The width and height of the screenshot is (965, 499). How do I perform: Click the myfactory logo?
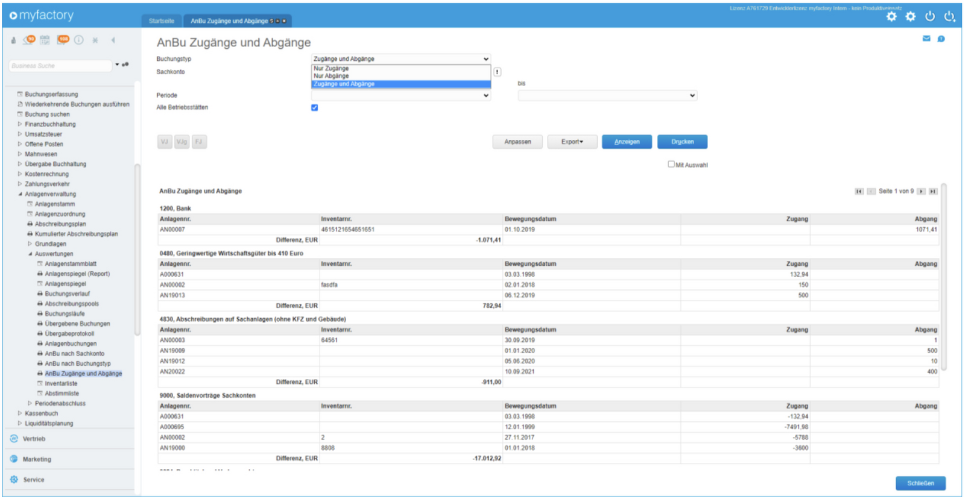pos(42,15)
